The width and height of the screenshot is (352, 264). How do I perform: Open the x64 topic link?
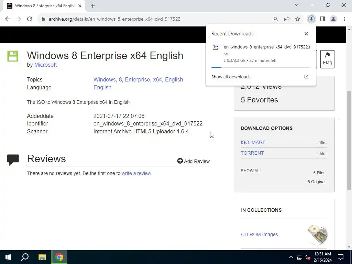pyautogui.click(x=158, y=80)
